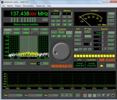Mute the audio
117x100 pixels.
tap(46, 64)
